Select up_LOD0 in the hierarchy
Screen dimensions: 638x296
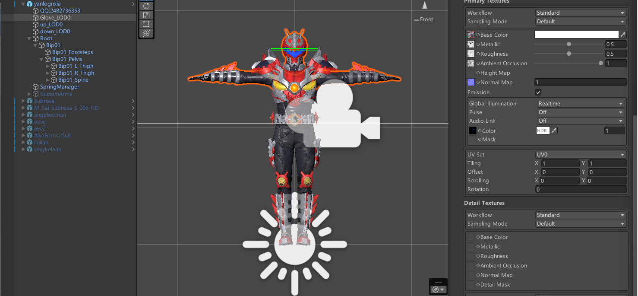51,25
